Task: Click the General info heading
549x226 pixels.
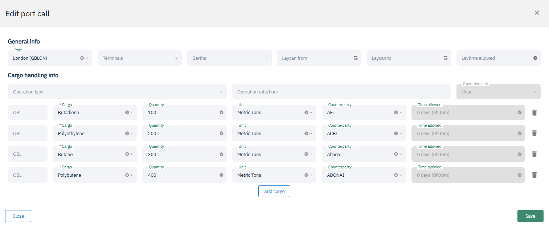Action: point(24,42)
